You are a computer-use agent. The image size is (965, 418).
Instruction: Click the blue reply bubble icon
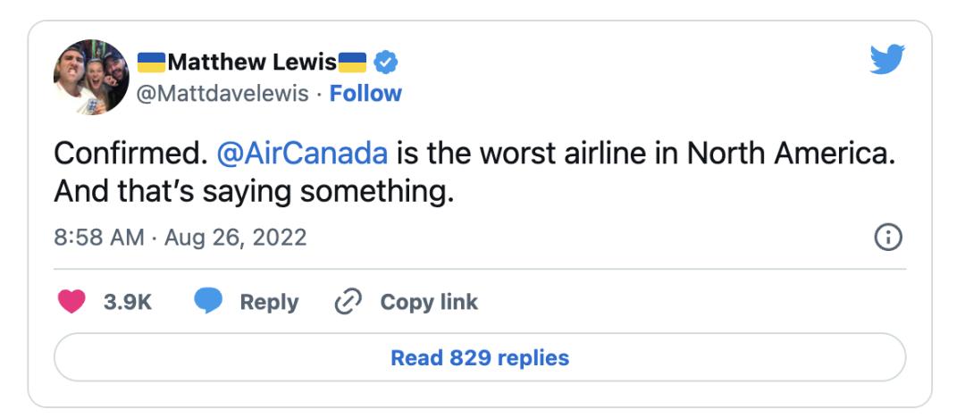pyautogui.click(x=208, y=302)
